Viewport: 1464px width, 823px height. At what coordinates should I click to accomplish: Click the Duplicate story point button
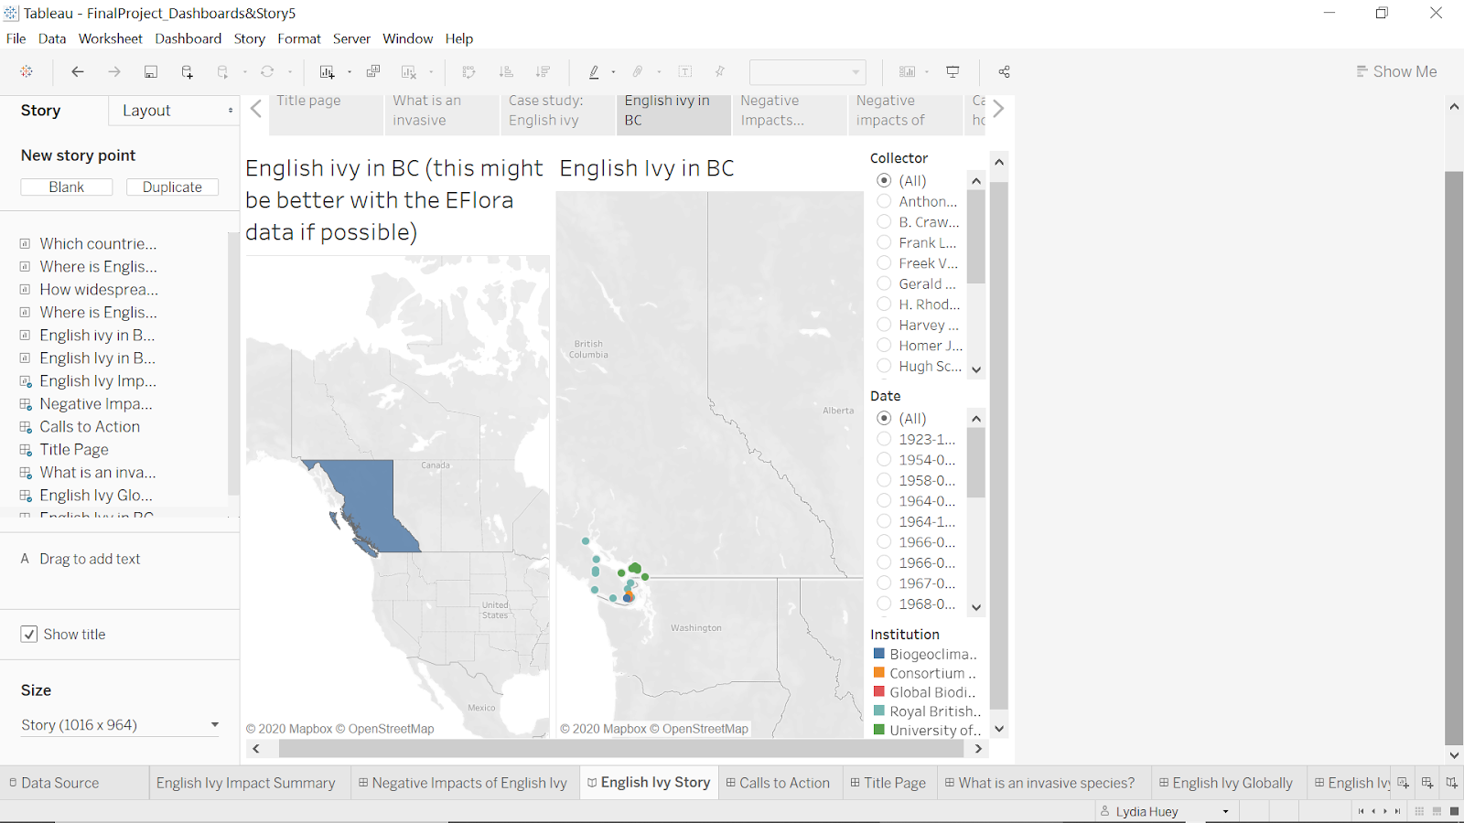click(x=172, y=187)
